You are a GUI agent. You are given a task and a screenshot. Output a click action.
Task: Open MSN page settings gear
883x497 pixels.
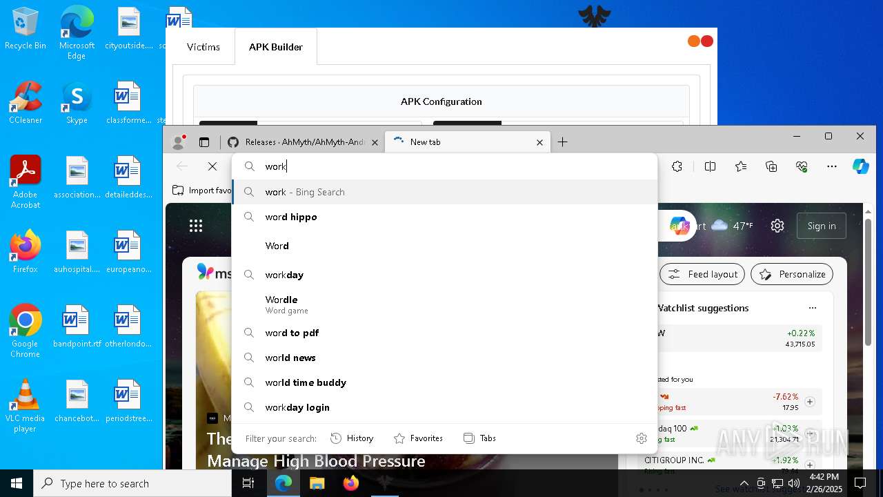(x=777, y=226)
